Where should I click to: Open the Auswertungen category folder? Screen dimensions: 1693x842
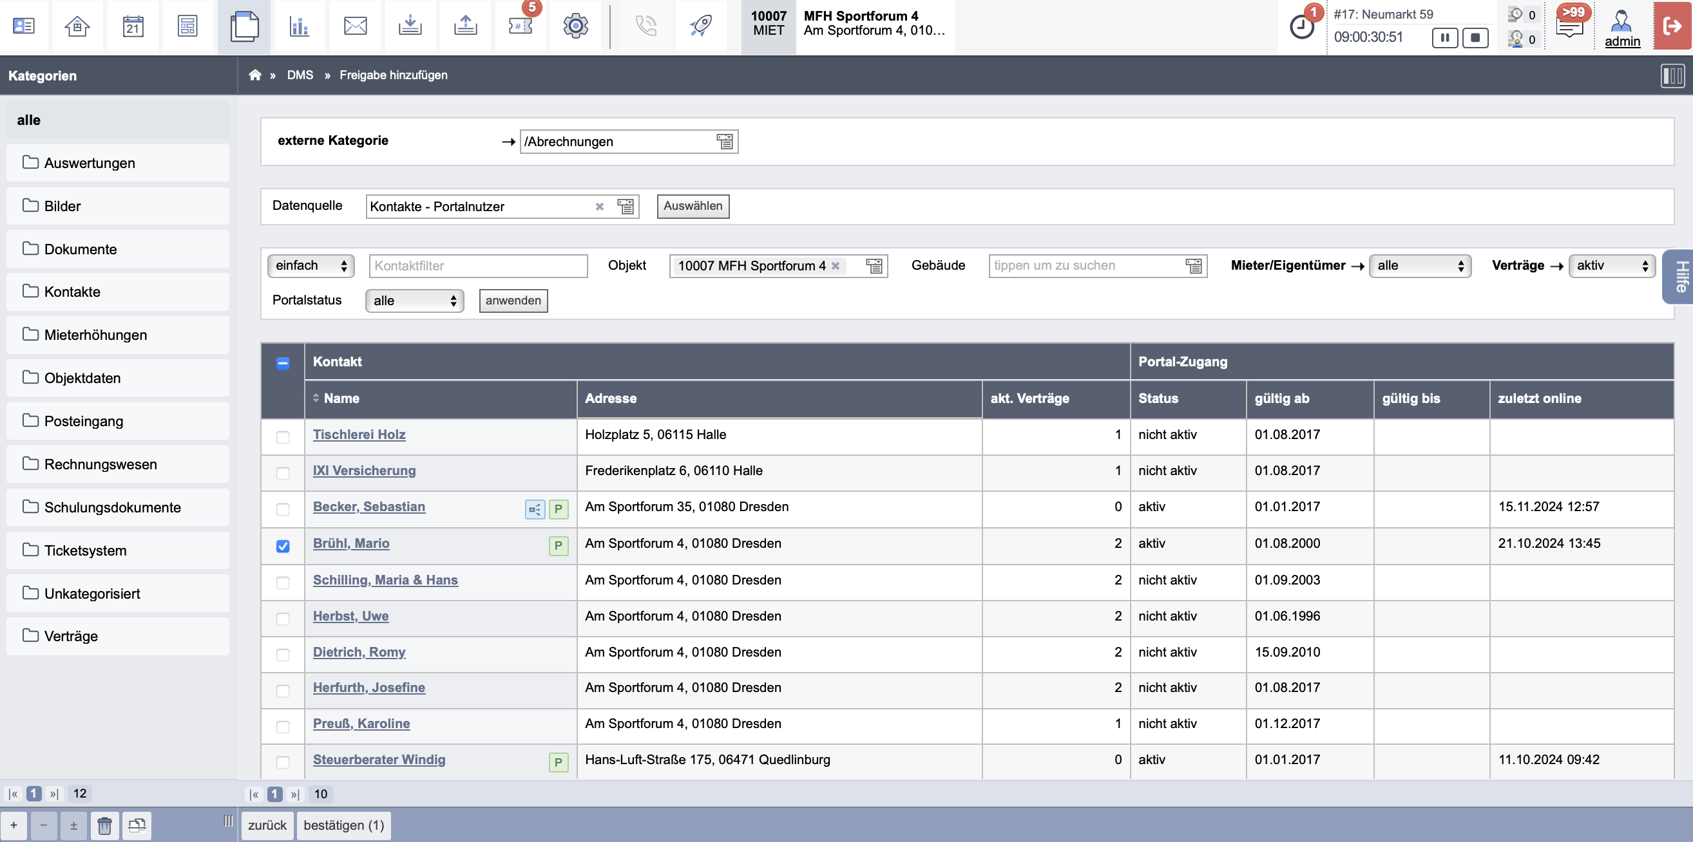pyautogui.click(x=118, y=163)
